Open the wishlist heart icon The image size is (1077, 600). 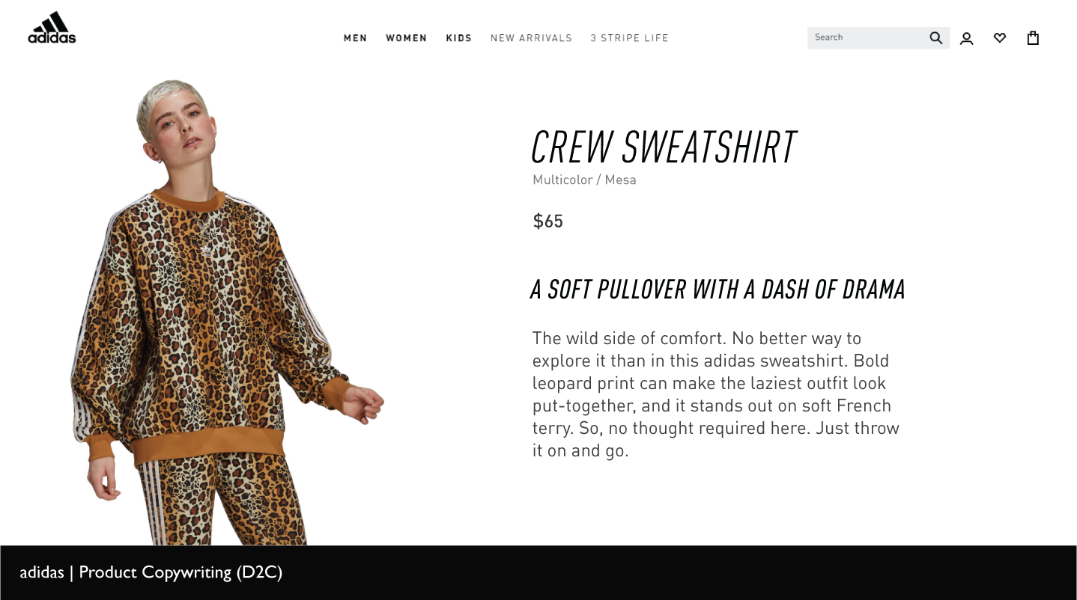coord(1000,37)
